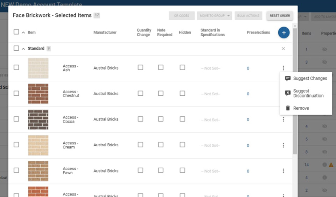
Task: Enable Note Required for Access - Cocoa
Action: point(161,119)
